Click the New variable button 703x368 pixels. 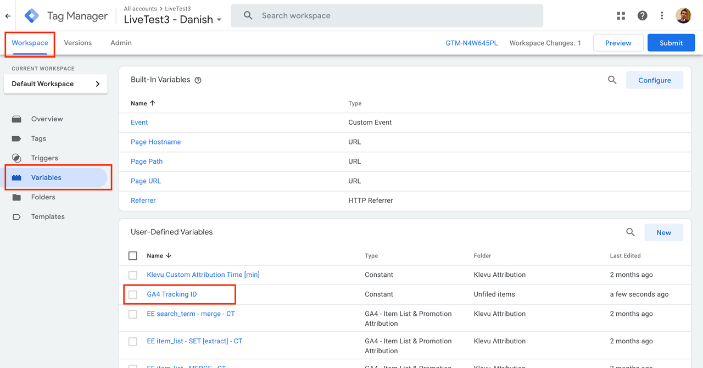click(x=664, y=232)
